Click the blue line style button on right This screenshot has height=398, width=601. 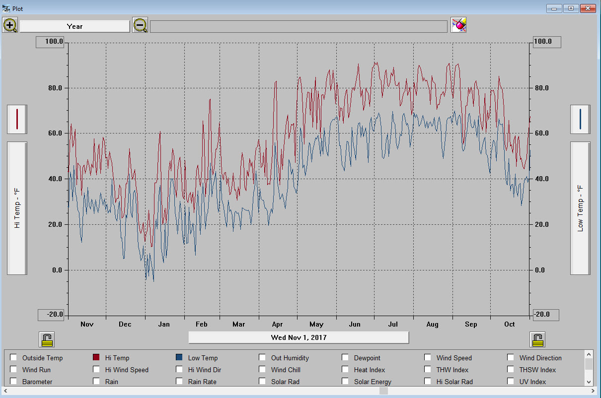click(x=580, y=119)
